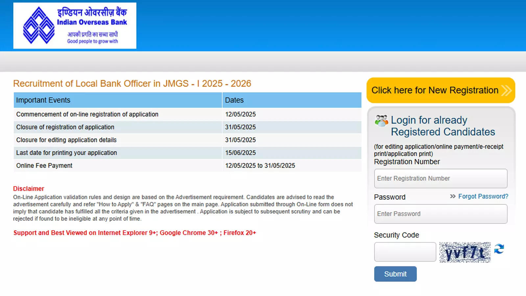Click the captcha security code image
The image size is (526, 296).
pyautogui.click(x=465, y=252)
